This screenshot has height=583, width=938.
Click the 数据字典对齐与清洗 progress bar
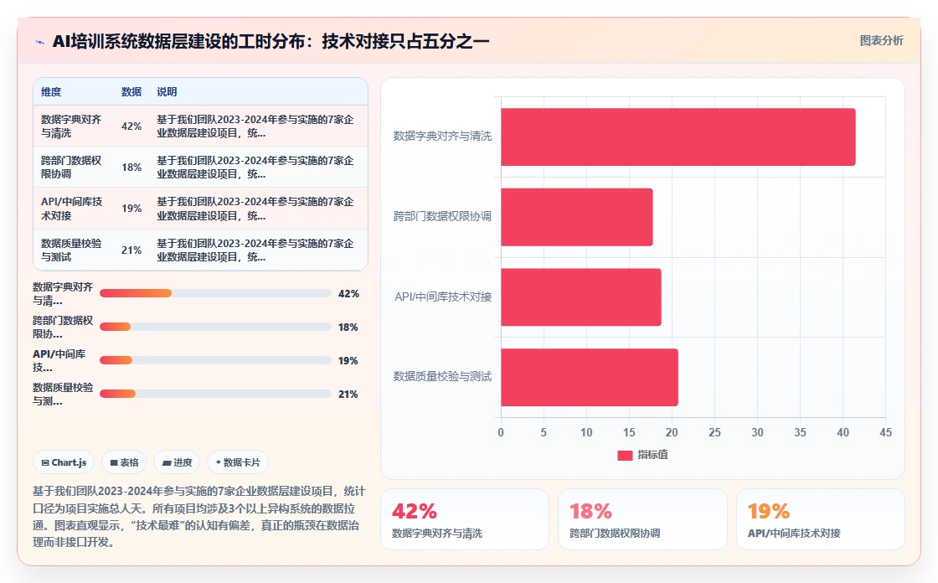pos(215,293)
